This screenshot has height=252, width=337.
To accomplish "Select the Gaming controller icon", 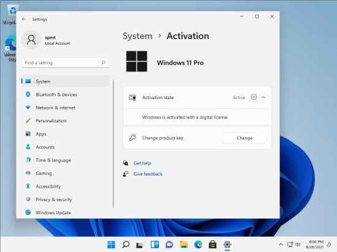I will point(28,173).
